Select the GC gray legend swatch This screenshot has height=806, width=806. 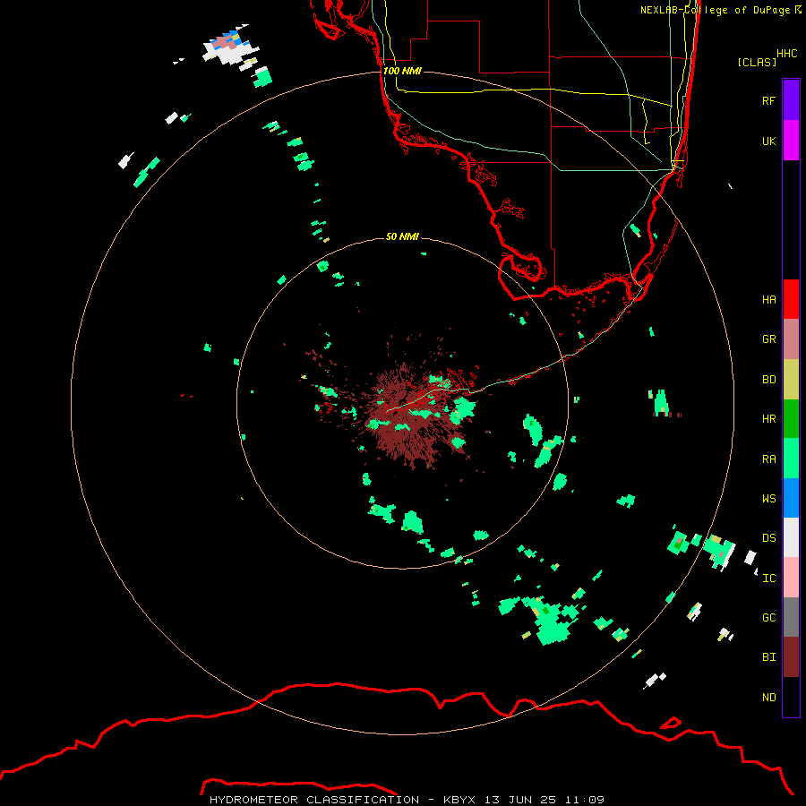[791, 617]
